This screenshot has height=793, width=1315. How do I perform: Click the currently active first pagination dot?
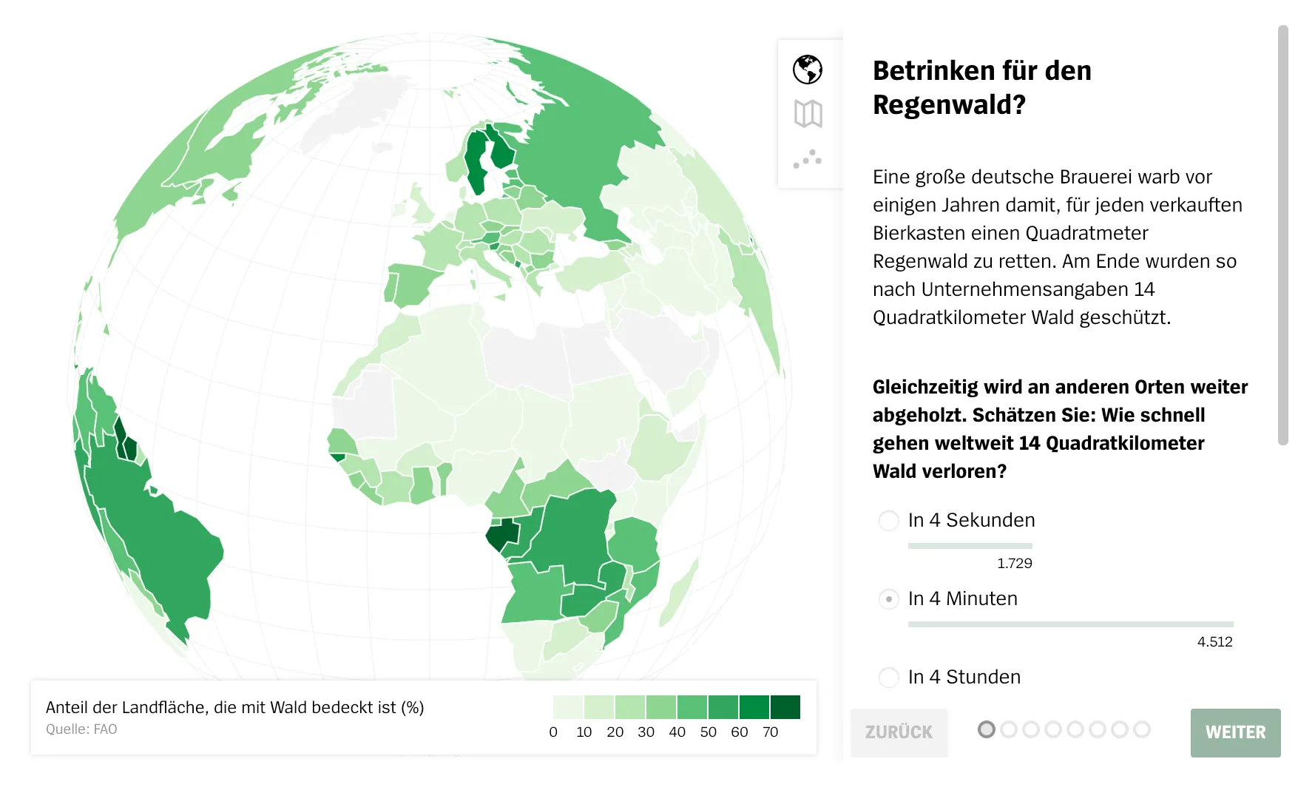pos(987,729)
